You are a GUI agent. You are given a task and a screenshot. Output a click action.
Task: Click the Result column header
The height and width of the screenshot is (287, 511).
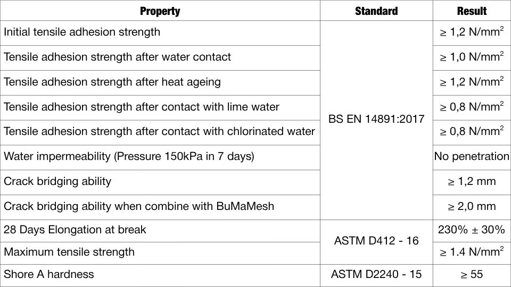(x=472, y=11)
